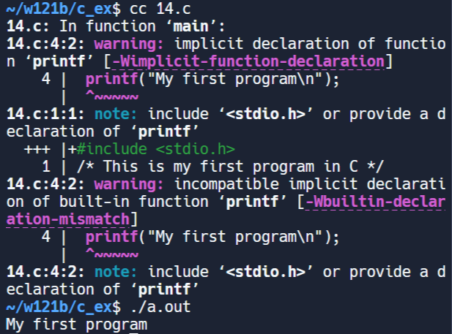Image resolution: width=452 pixels, height=334 pixels.
Task: Click the second magenta 'warning:' label
Action: [x=129, y=184]
